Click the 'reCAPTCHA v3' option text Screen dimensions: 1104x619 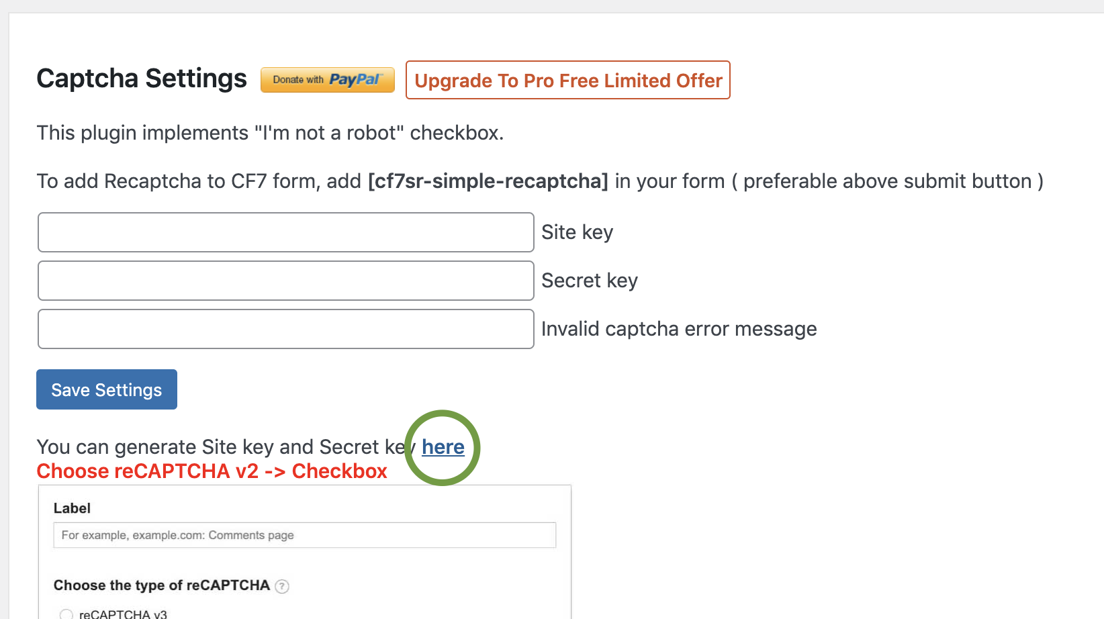123,614
